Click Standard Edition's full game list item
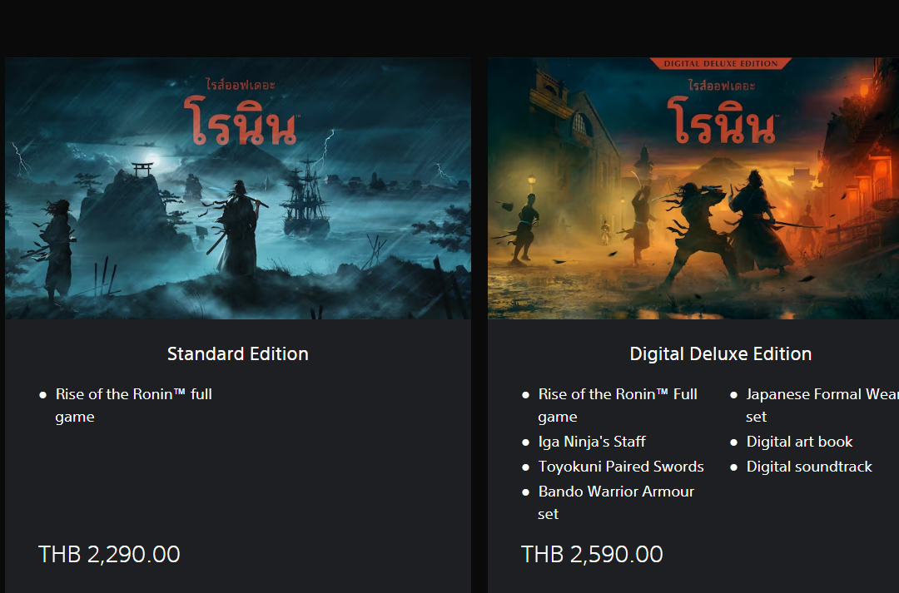Image resolution: width=899 pixels, height=593 pixels. [x=133, y=405]
